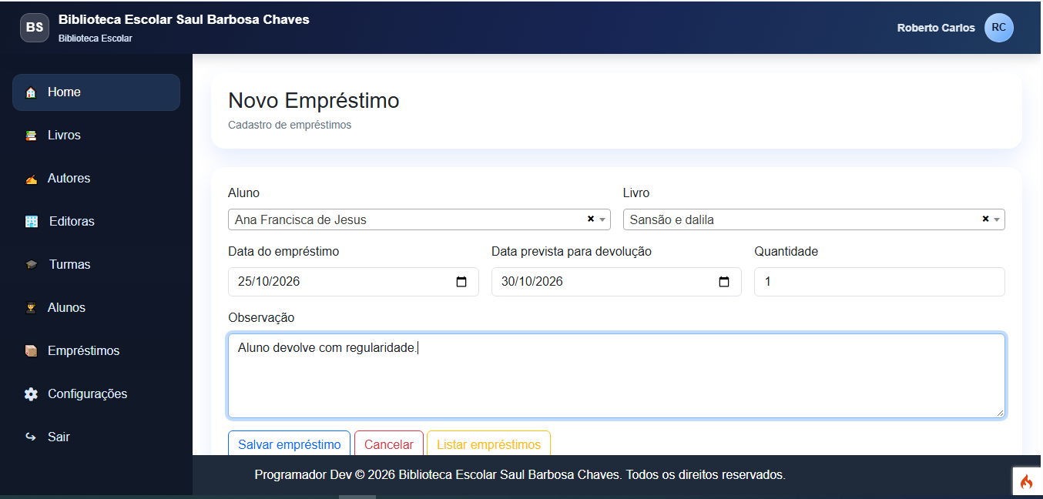Clear the selected Aluno with the x
This screenshot has height=499, width=1043.
click(591, 219)
